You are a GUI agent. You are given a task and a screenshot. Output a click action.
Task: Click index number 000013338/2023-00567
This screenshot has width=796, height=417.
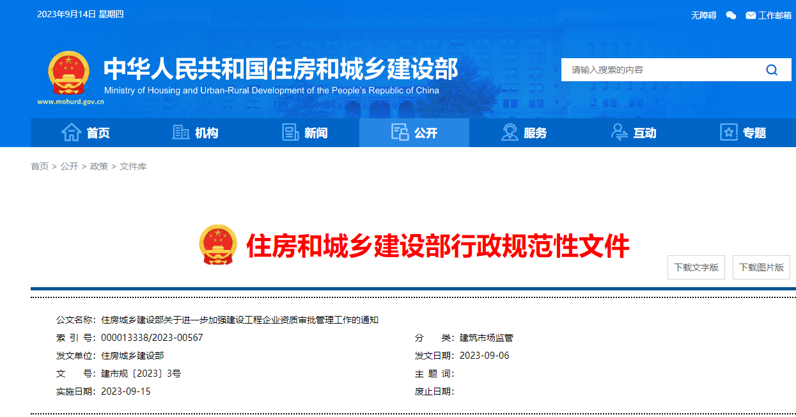(x=152, y=338)
